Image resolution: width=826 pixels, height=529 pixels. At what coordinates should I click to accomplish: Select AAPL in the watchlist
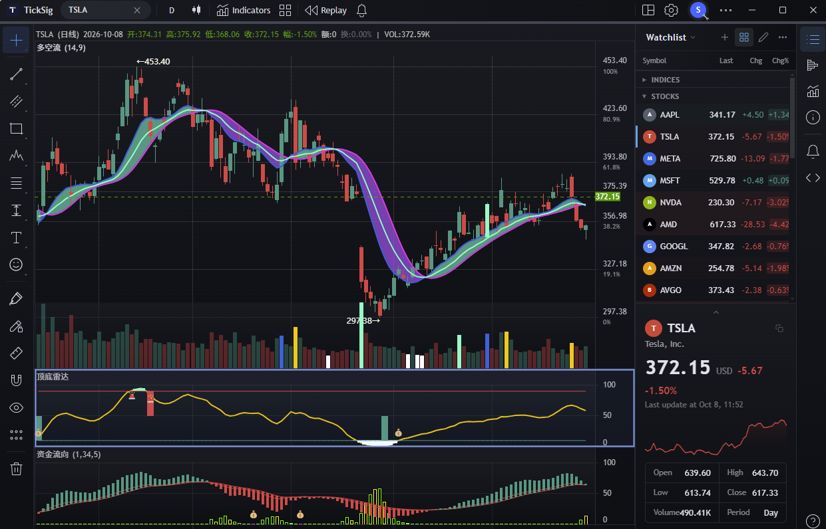click(x=713, y=115)
